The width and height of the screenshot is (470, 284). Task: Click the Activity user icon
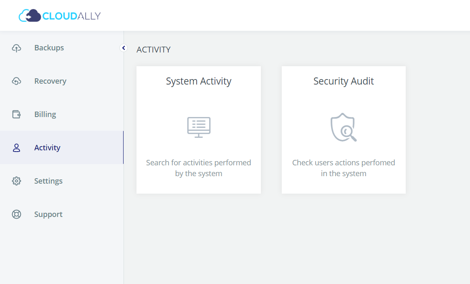pos(16,148)
